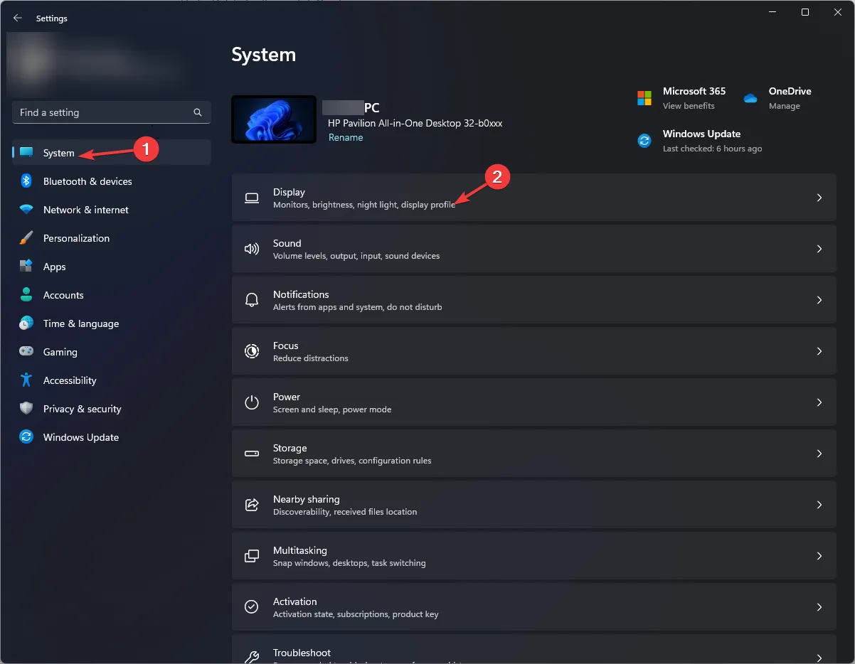Click the Notifications bell icon
Viewport: 855px width, 664px height.
tap(252, 300)
